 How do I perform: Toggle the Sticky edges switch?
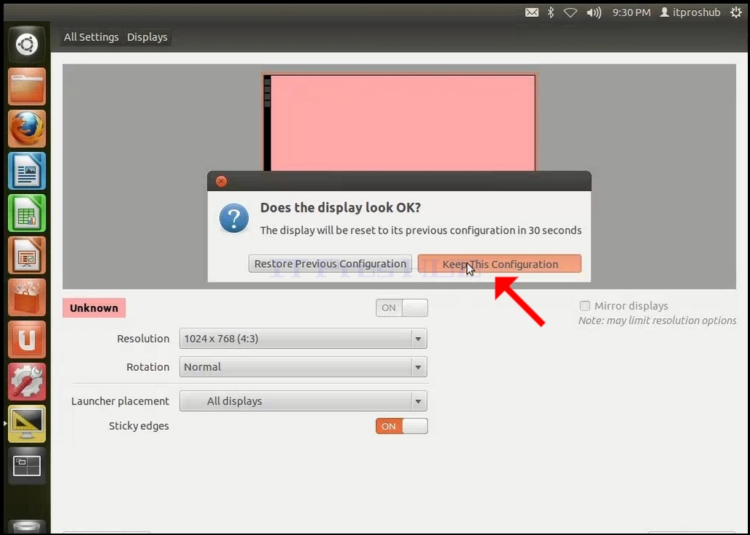click(x=402, y=426)
